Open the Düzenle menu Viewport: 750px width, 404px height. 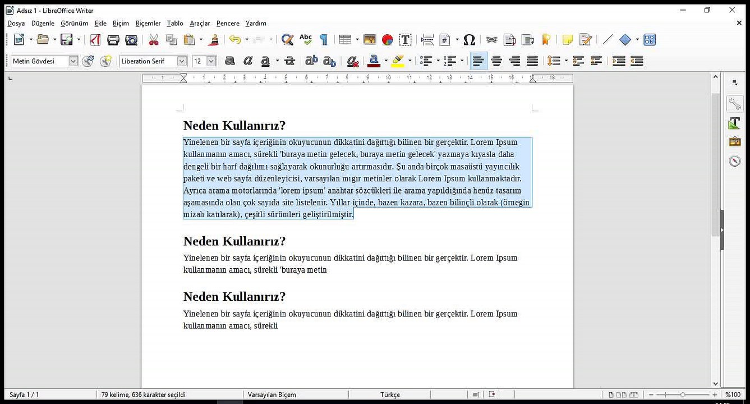[x=43, y=23]
